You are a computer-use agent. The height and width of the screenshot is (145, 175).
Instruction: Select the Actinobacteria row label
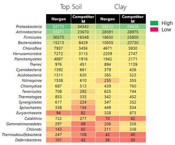(x=29, y=32)
